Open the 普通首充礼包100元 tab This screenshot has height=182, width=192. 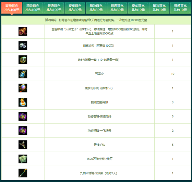point(54,8)
